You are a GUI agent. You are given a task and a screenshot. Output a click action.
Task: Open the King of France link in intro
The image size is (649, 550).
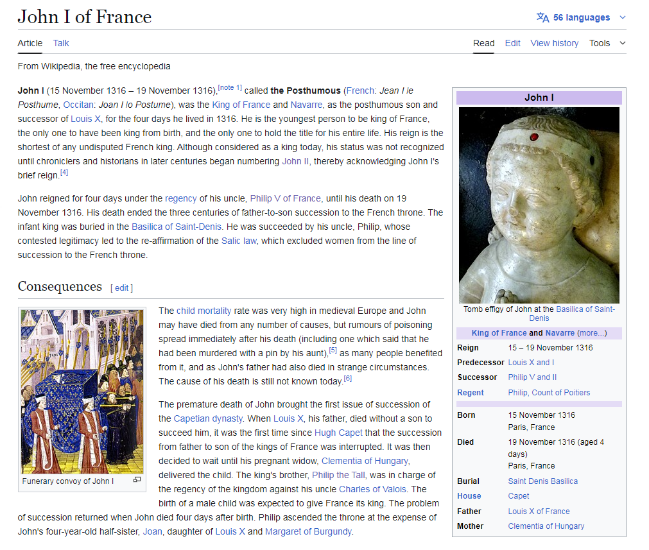tap(241, 105)
